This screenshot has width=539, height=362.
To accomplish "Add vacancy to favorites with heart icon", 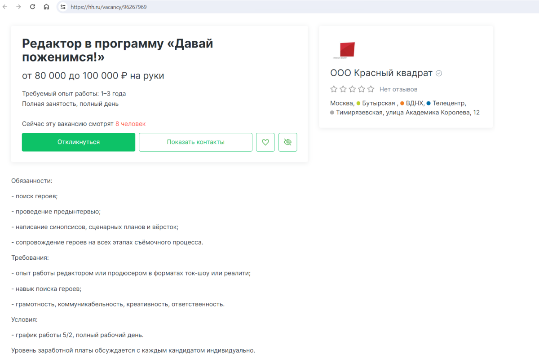I will pos(265,142).
